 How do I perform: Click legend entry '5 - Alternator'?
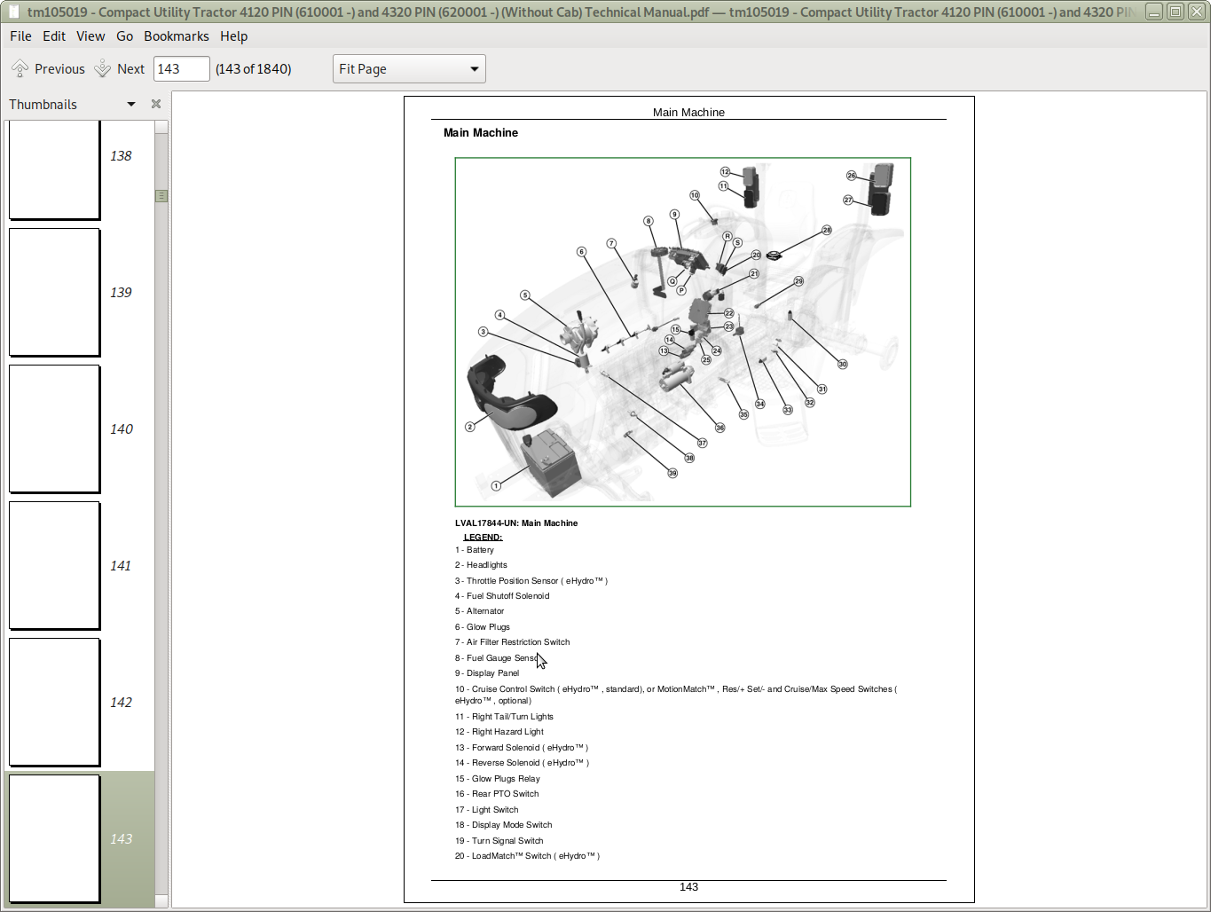pyautogui.click(x=480, y=611)
